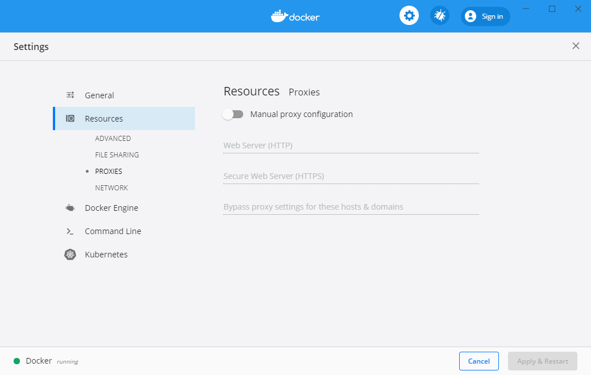Click the Kubernetes wheel icon

[70, 255]
